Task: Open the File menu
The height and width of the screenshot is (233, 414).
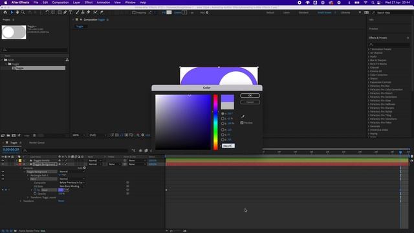Action: click(x=36, y=3)
